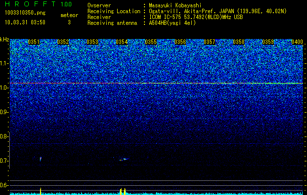Click the bright meteor echo near 0354
This screenshot has width=307, height=195.
124,159
